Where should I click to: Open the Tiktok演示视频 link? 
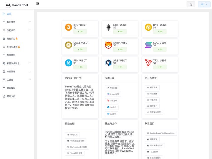(74, 153)
